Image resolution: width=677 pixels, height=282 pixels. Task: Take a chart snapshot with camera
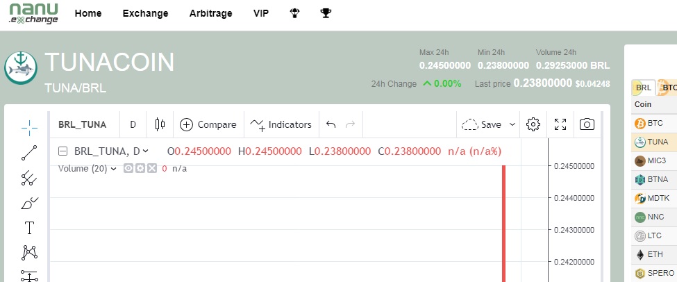[x=587, y=124]
